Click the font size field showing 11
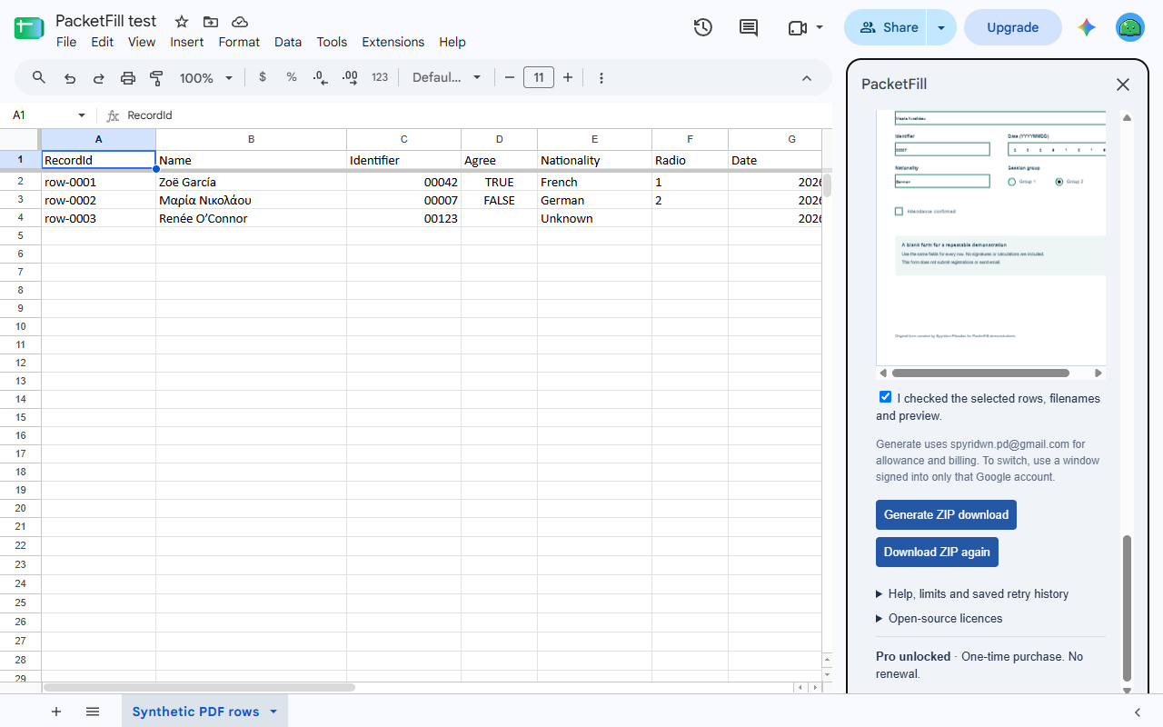This screenshot has width=1163, height=727. coord(539,78)
